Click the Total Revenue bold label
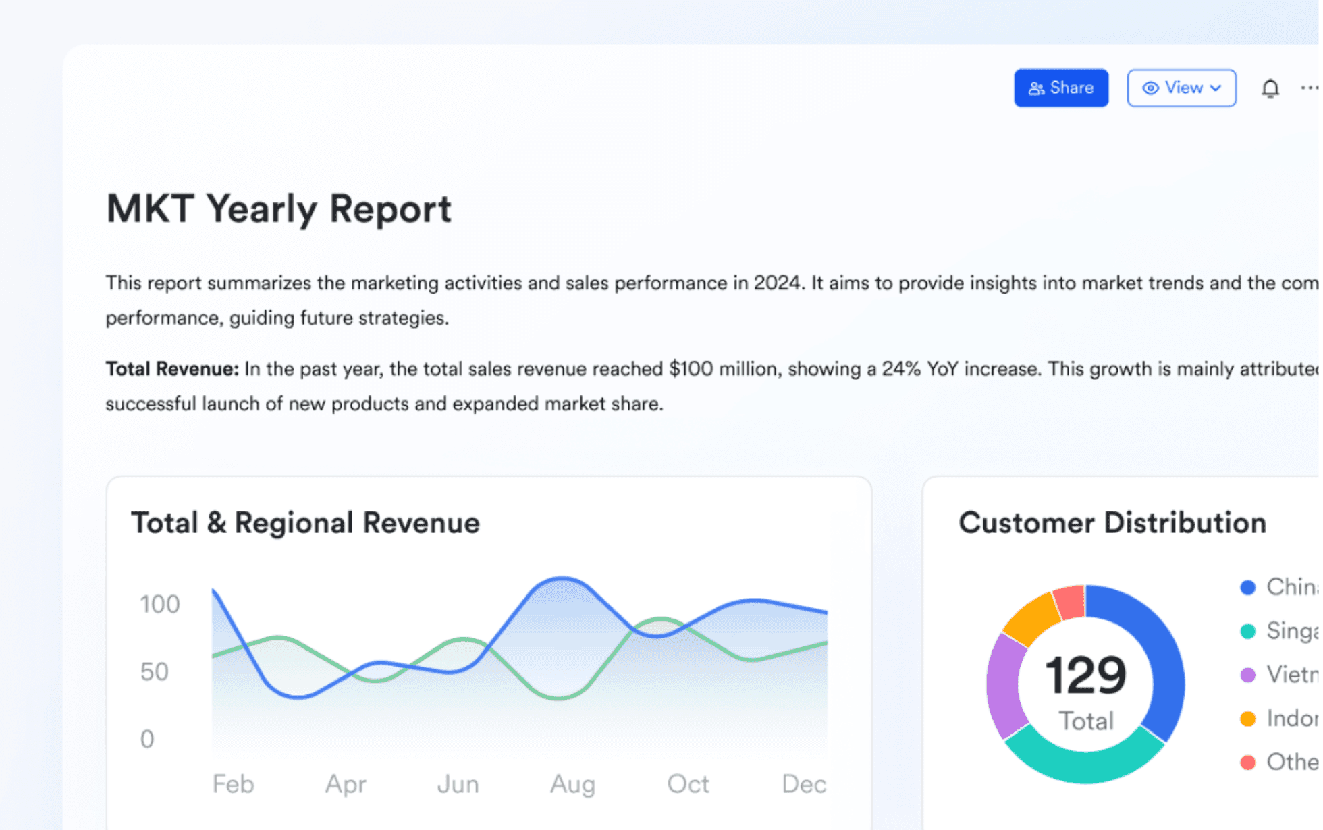Viewport: 1323px width, 830px height. (x=172, y=368)
